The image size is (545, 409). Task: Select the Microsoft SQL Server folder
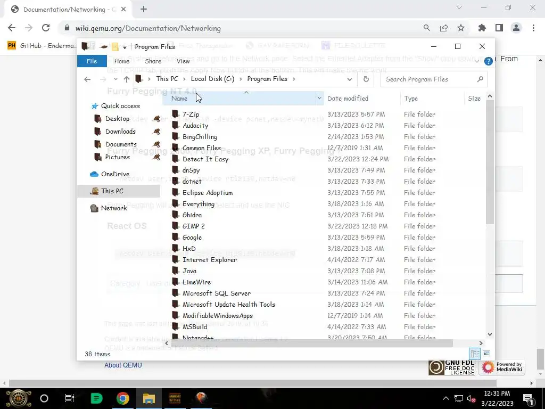[217, 293]
